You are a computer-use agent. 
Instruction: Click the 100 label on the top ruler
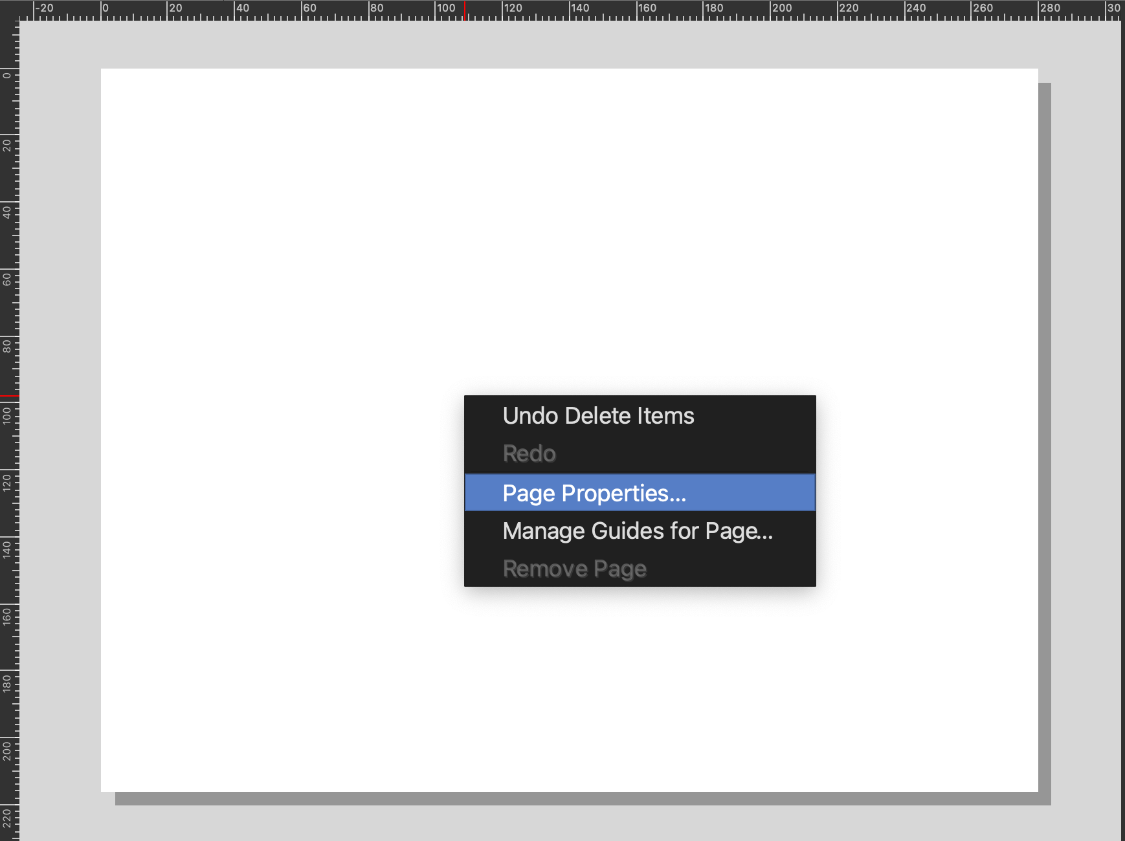[445, 8]
